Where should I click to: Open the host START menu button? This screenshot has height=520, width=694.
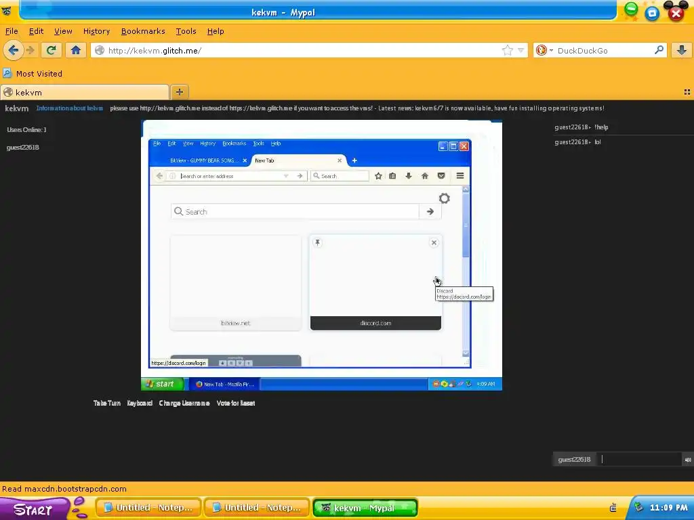pos(35,509)
